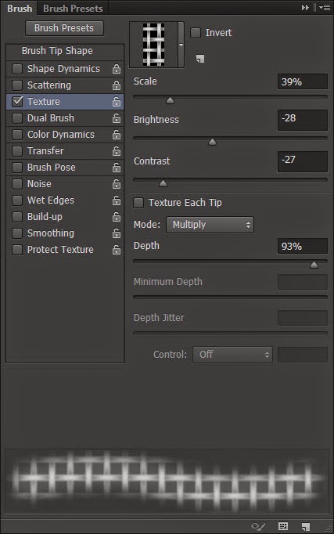334x534 pixels.
Task: Toggle lock icon for Noise
Action: point(117,184)
